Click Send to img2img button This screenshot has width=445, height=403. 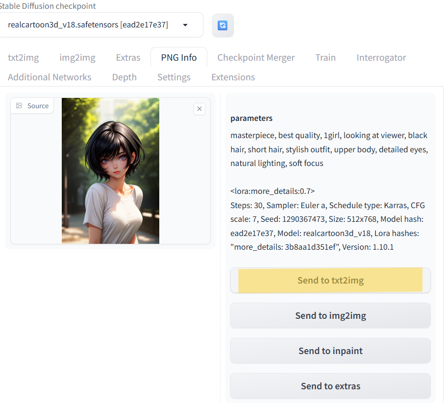[x=330, y=315]
